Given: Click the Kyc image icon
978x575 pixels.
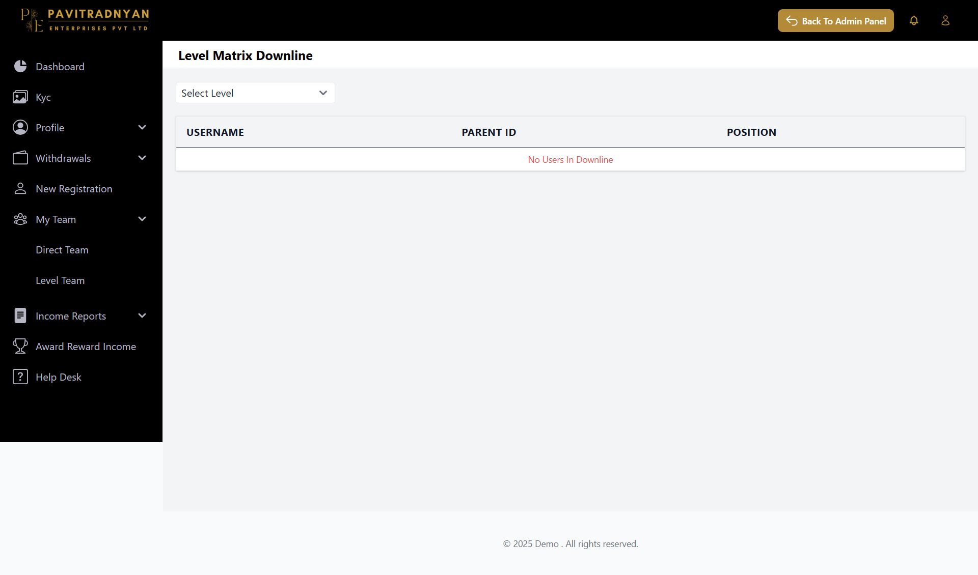Looking at the screenshot, I should [x=20, y=97].
